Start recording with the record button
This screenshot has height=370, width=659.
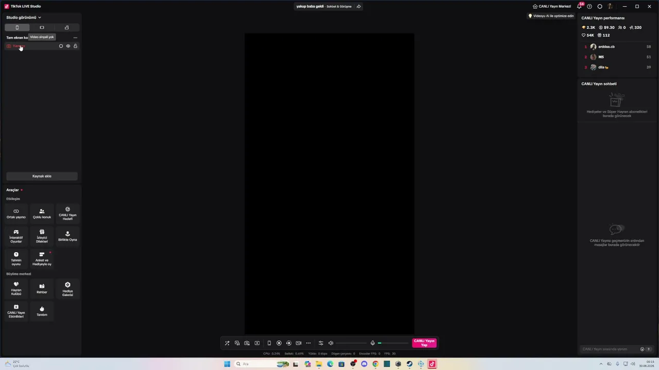click(279, 343)
